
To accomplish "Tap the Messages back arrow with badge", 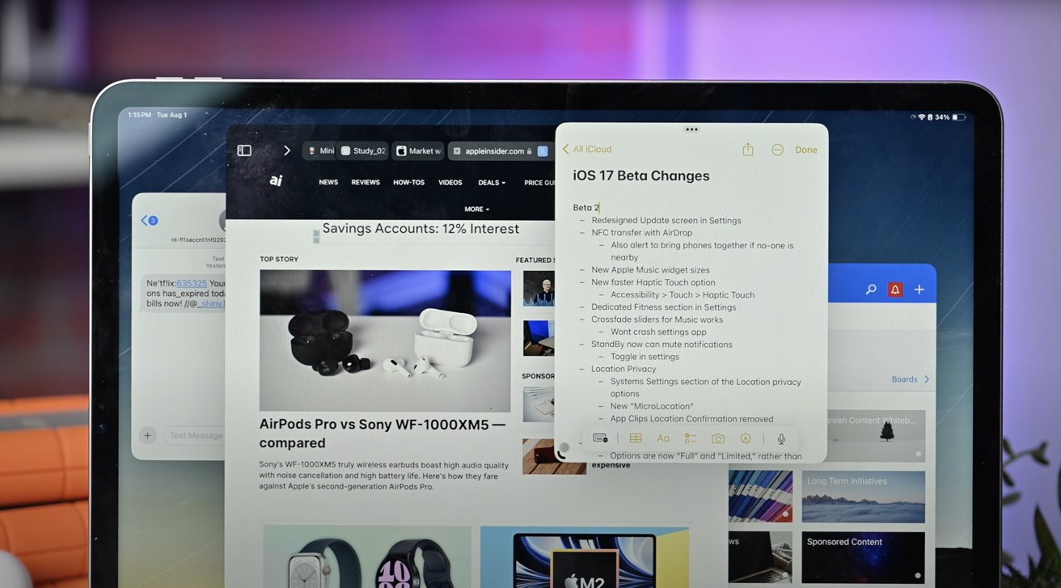I will point(150,220).
